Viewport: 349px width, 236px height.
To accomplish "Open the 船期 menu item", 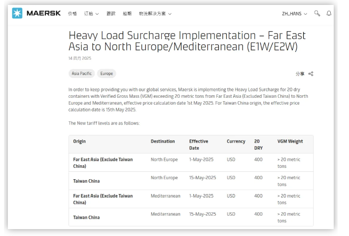I will 127,14.
